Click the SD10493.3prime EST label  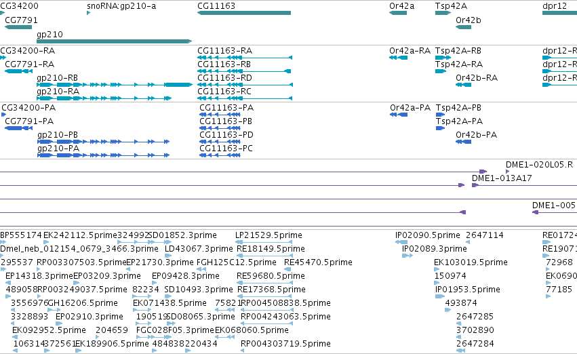[199, 290]
